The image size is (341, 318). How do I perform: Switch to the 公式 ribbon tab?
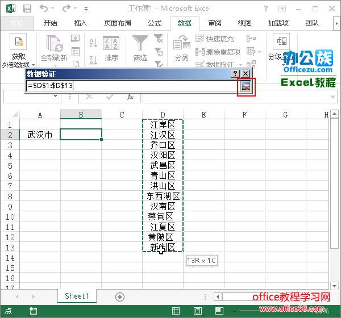tap(155, 23)
